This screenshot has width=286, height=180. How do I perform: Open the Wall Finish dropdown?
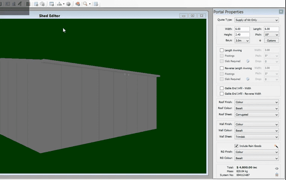(x=257, y=124)
